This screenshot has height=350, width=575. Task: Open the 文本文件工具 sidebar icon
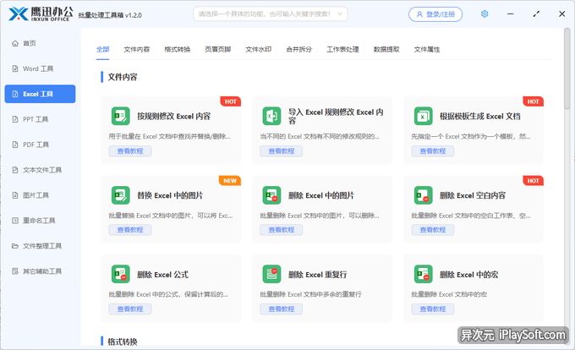pos(15,170)
